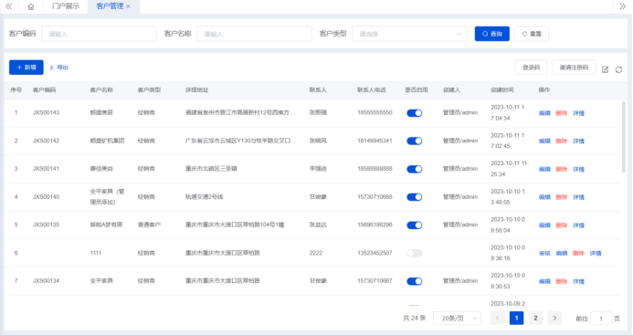The height and width of the screenshot is (335, 633).
Task: Click the table refresh icon
Action: tap(618, 69)
